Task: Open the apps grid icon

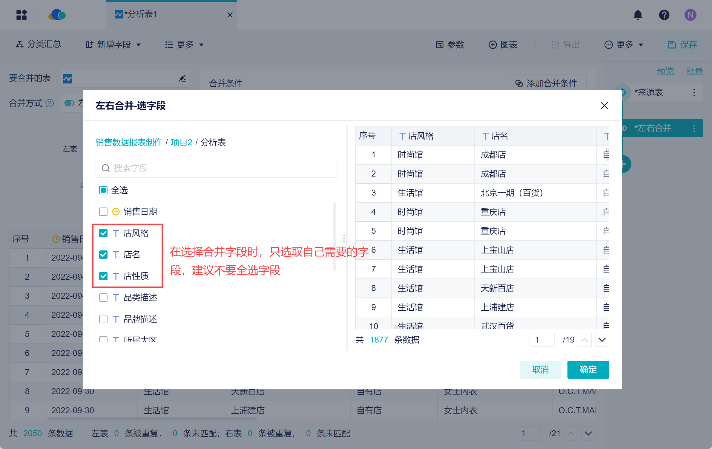Action: pyautogui.click(x=22, y=15)
